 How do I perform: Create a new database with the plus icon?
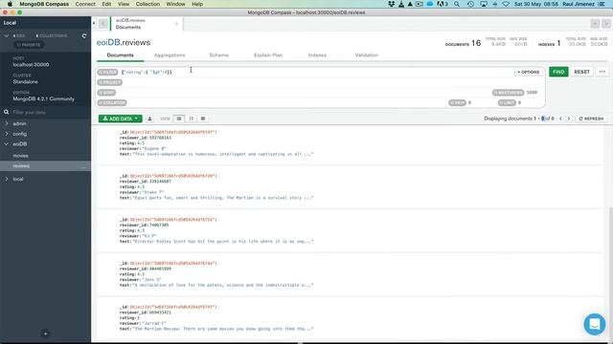click(x=46, y=333)
